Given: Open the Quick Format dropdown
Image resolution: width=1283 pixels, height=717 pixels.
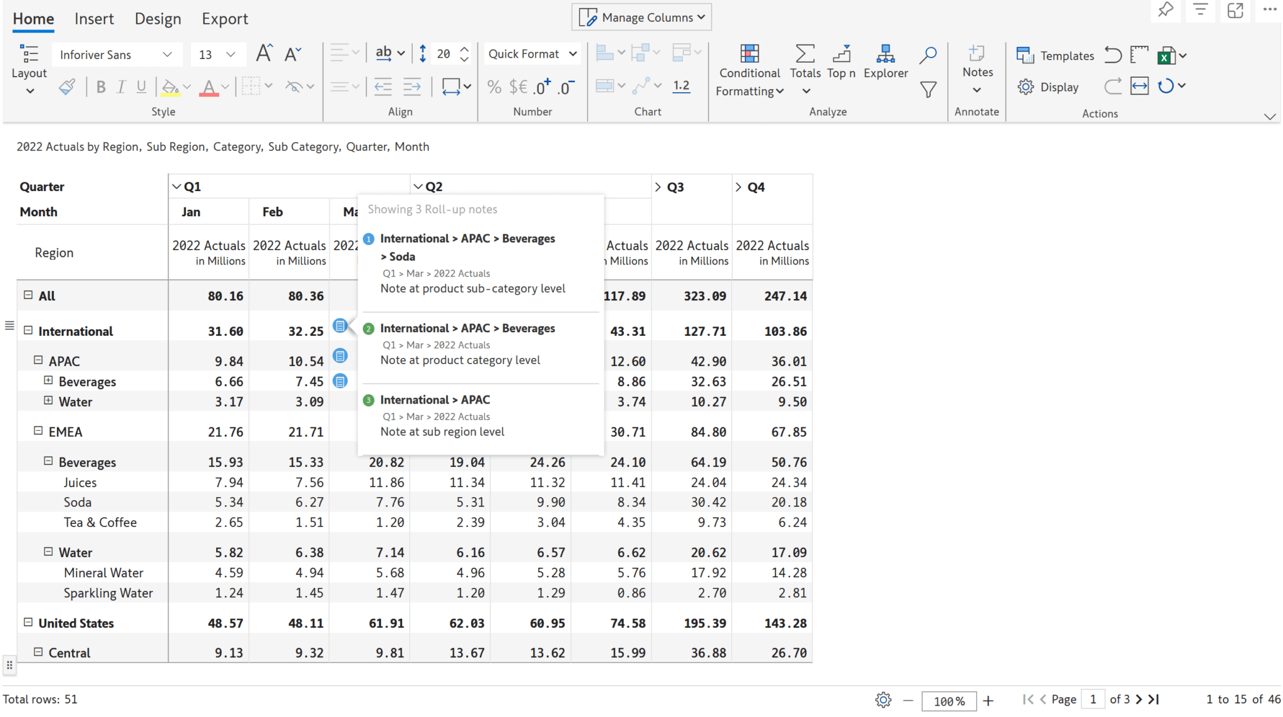Looking at the screenshot, I should [532, 54].
